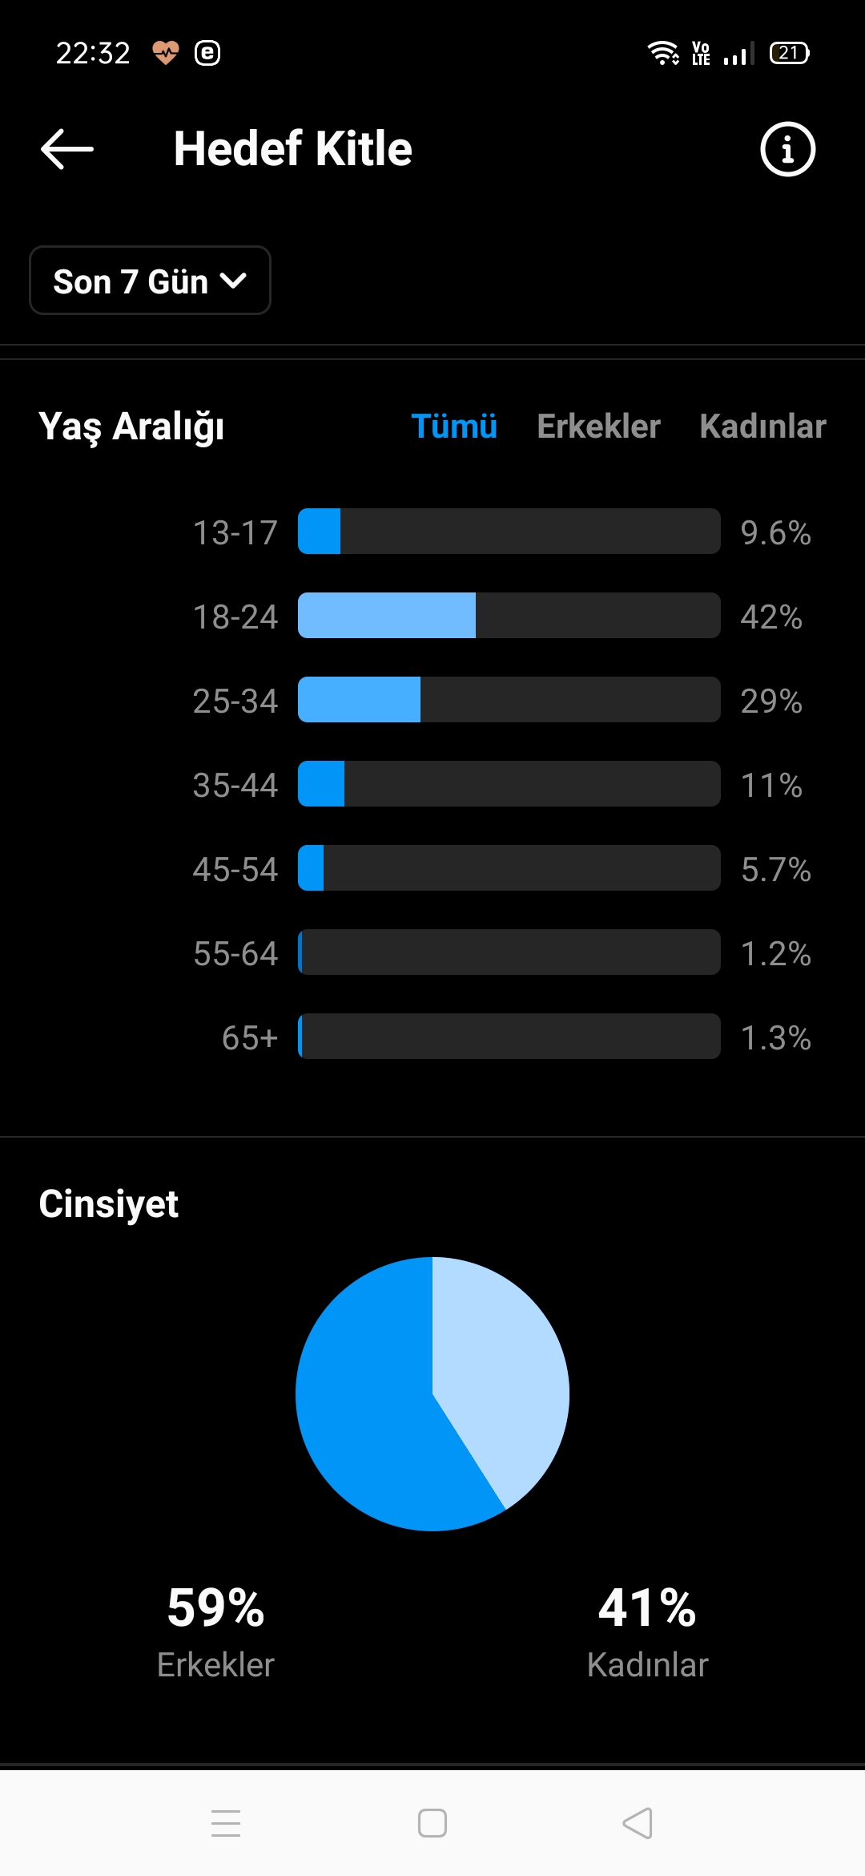This screenshot has height=1876, width=865.
Task: Select the Tümü age filter tab
Action: coord(454,426)
